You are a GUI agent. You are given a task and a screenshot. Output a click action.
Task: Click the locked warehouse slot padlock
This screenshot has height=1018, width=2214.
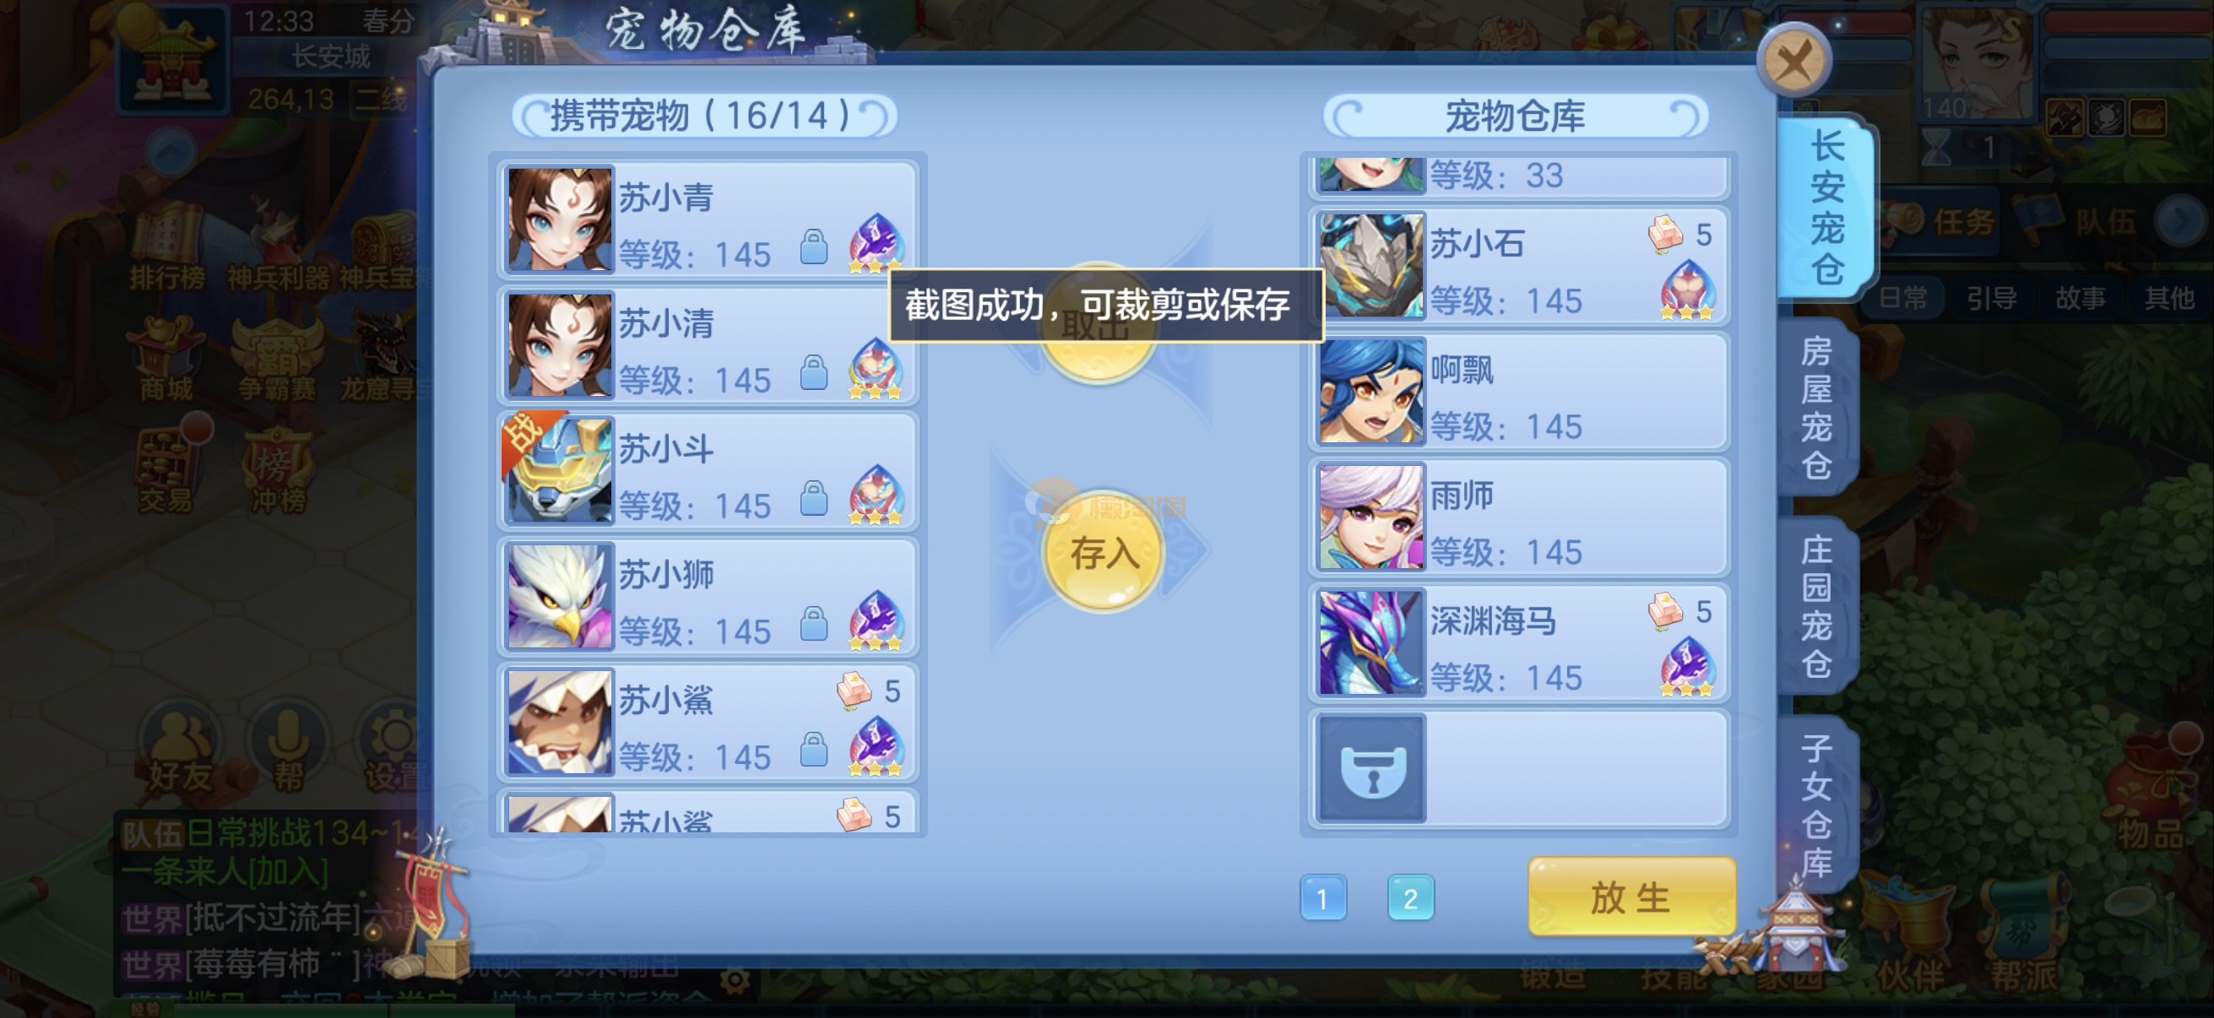click(1373, 769)
